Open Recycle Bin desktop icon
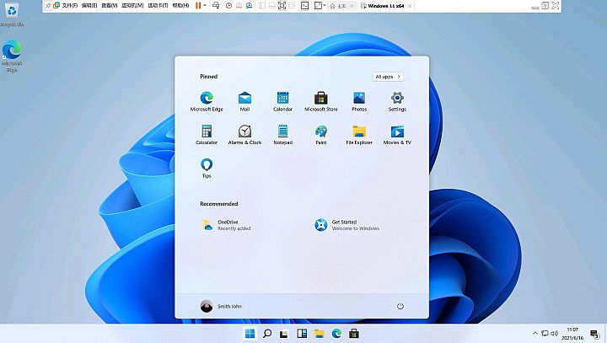The image size is (607, 343). click(x=12, y=14)
